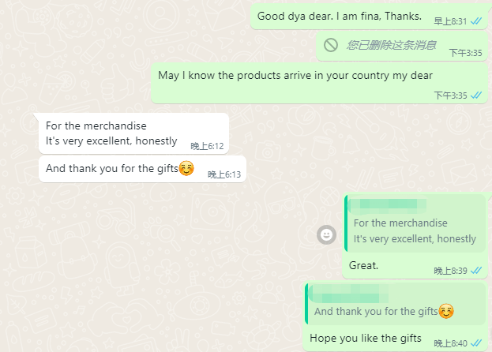492x352 pixels.
Task: Click the prohibited icon on the deleted message
Action: pyautogui.click(x=331, y=45)
